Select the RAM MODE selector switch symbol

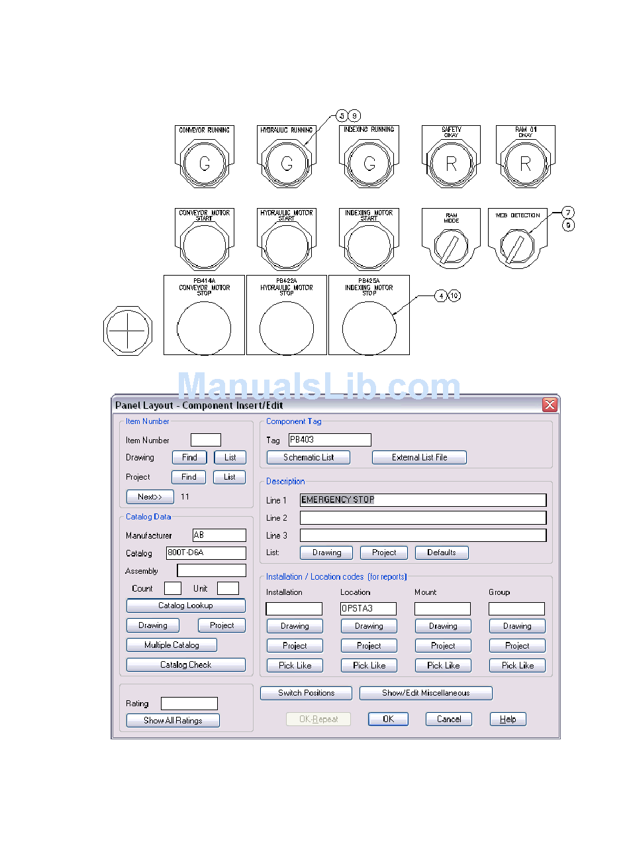click(x=452, y=239)
